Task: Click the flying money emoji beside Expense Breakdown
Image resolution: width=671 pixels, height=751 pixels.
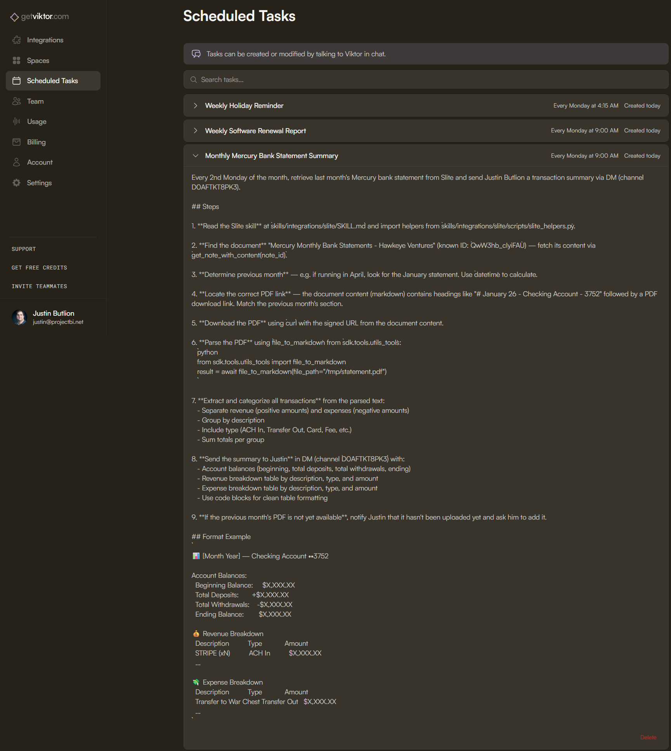Action: (196, 682)
